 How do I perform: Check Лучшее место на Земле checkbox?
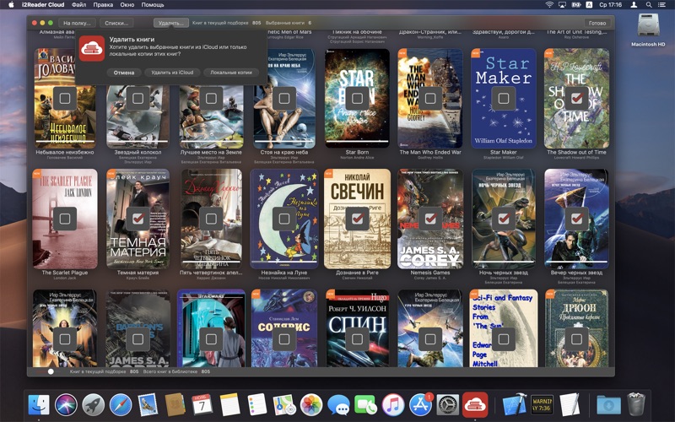(211, 99)
